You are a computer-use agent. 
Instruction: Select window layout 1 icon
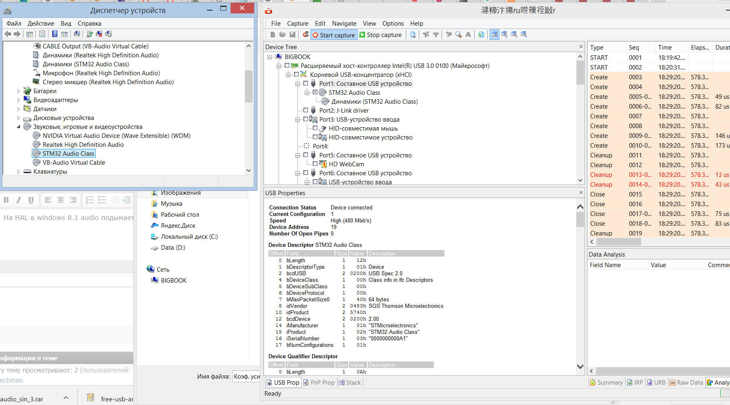494,35
